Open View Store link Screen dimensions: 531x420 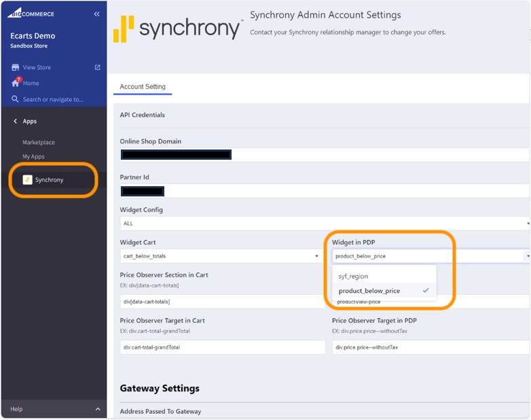point(37,67)
